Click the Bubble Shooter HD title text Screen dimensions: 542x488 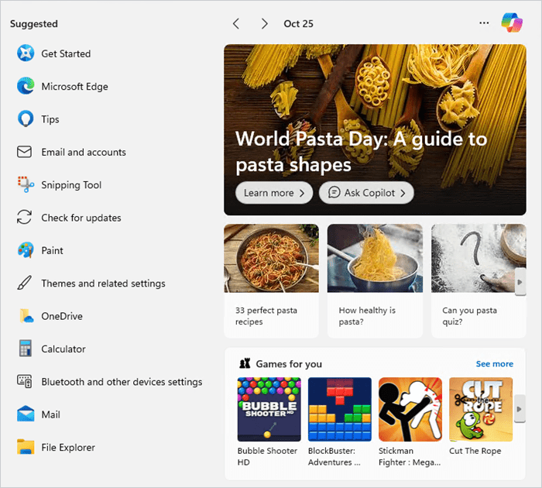[267, 456]
